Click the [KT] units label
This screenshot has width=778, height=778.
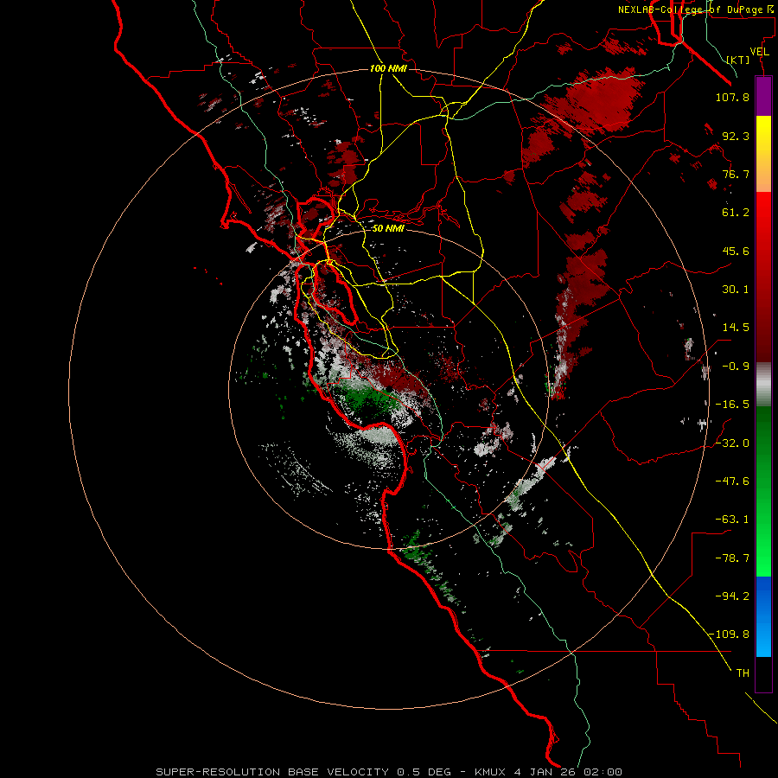pyautogui.click(x=738, y=60)
